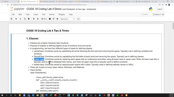
Task: Interrupt the kernel with the stop icon
Action: tap(50, 19)
